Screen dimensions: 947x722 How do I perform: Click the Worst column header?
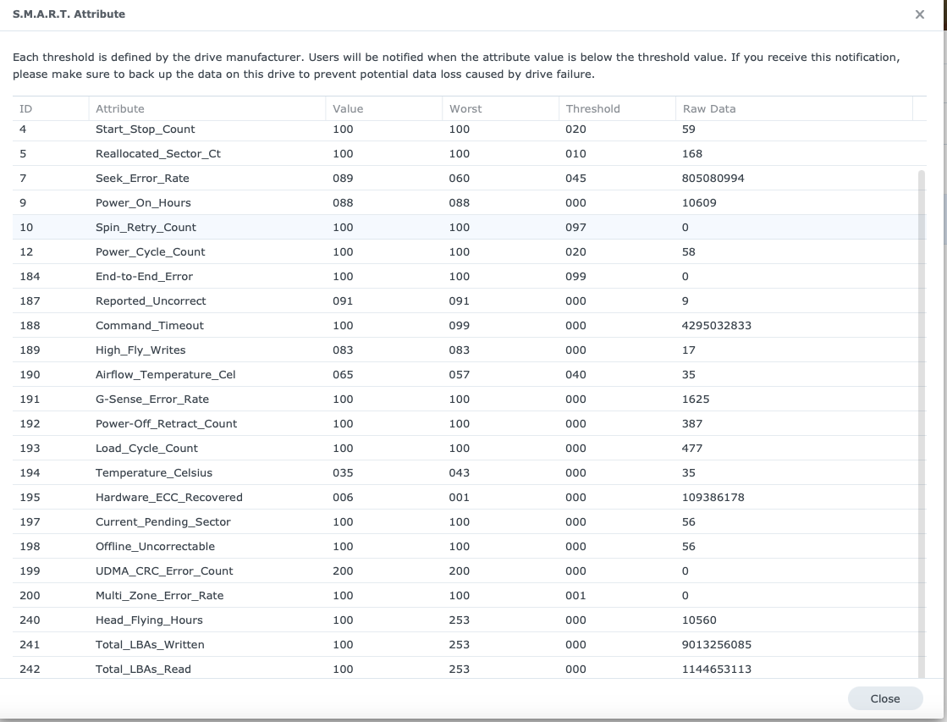500,108
